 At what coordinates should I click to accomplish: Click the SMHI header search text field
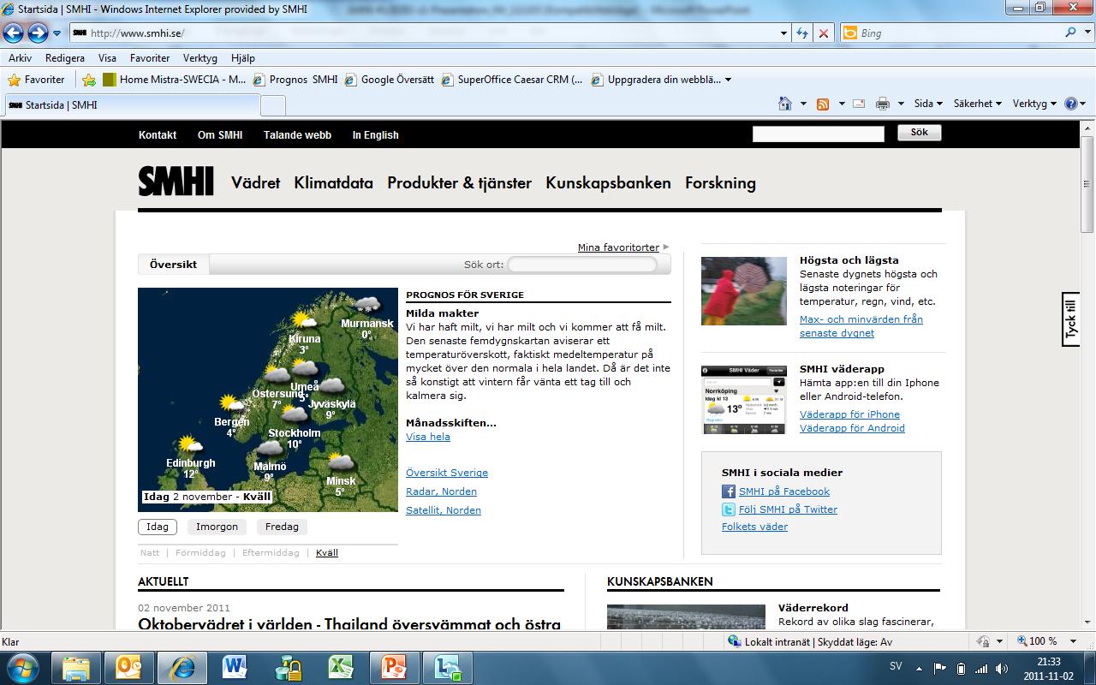click(818, 134)
